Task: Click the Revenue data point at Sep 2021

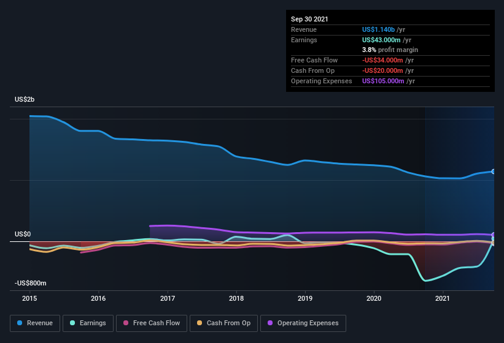Action: coord(493,172)
